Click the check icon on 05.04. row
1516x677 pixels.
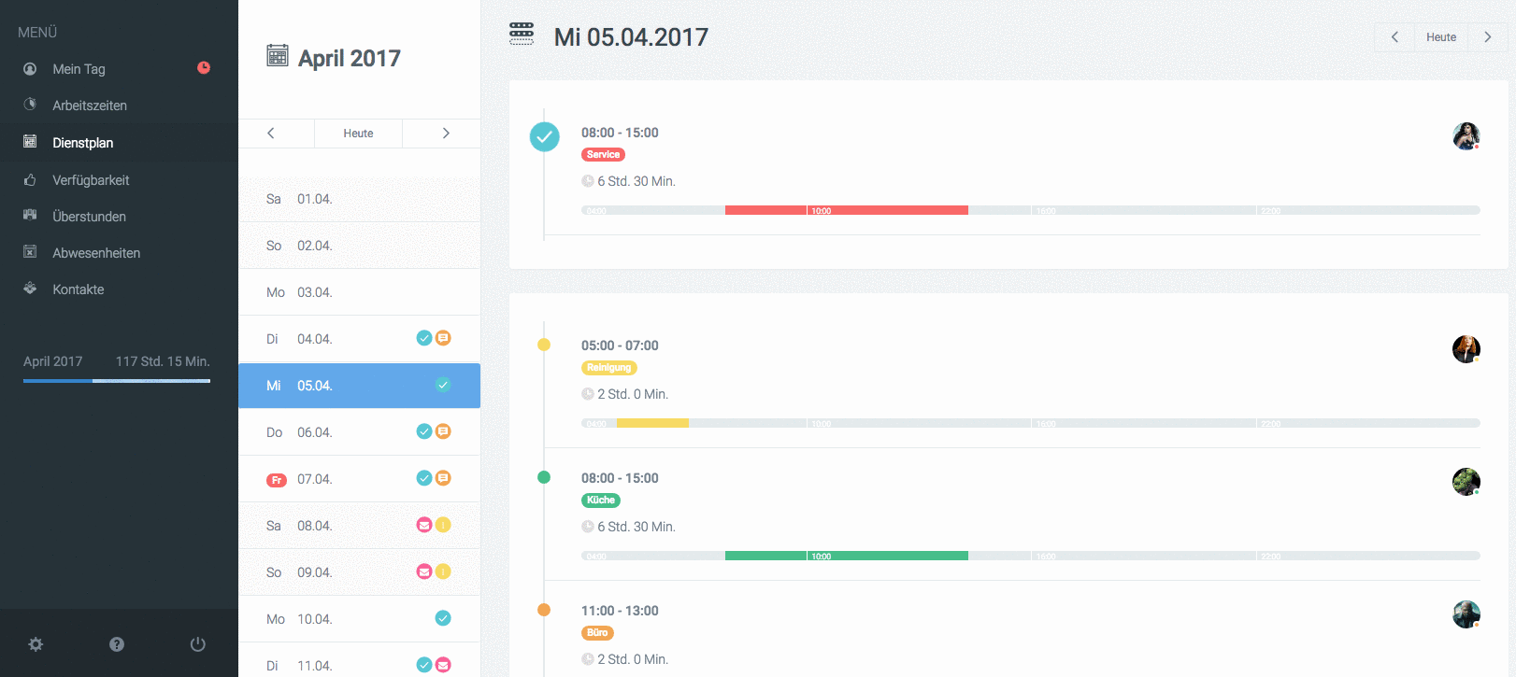click(x=443, y=385)
